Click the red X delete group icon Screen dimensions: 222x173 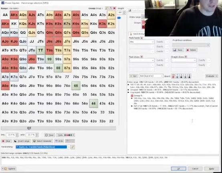[x=114, y=8]
